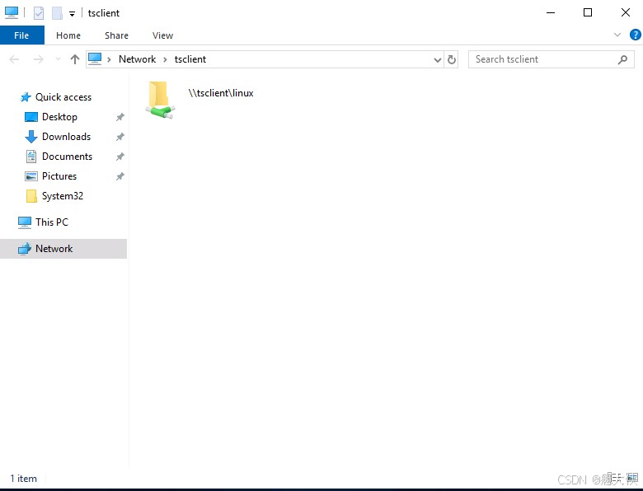643x491 pixels.
Task: Click the Network globe icon in sidebar
Action: (x=25, y=248)
